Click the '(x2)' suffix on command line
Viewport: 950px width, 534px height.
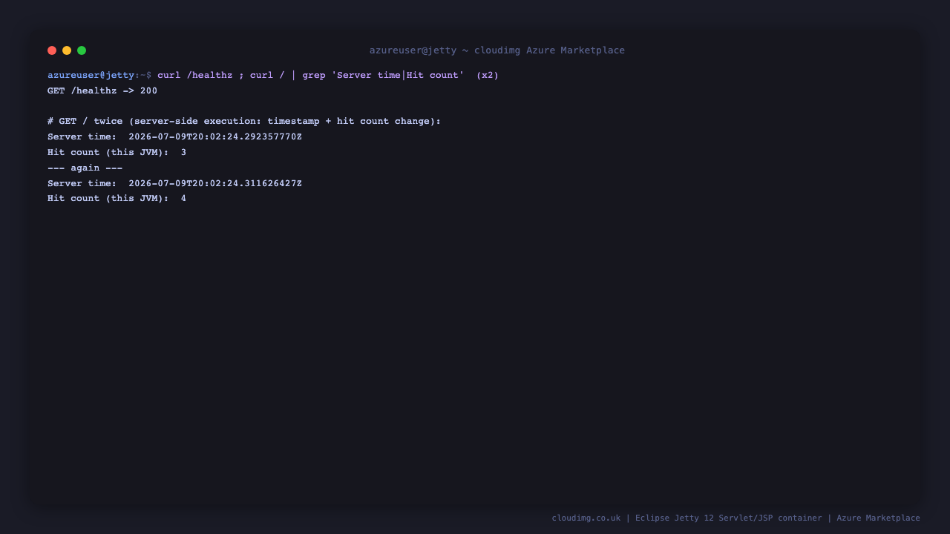pos(488,76)
